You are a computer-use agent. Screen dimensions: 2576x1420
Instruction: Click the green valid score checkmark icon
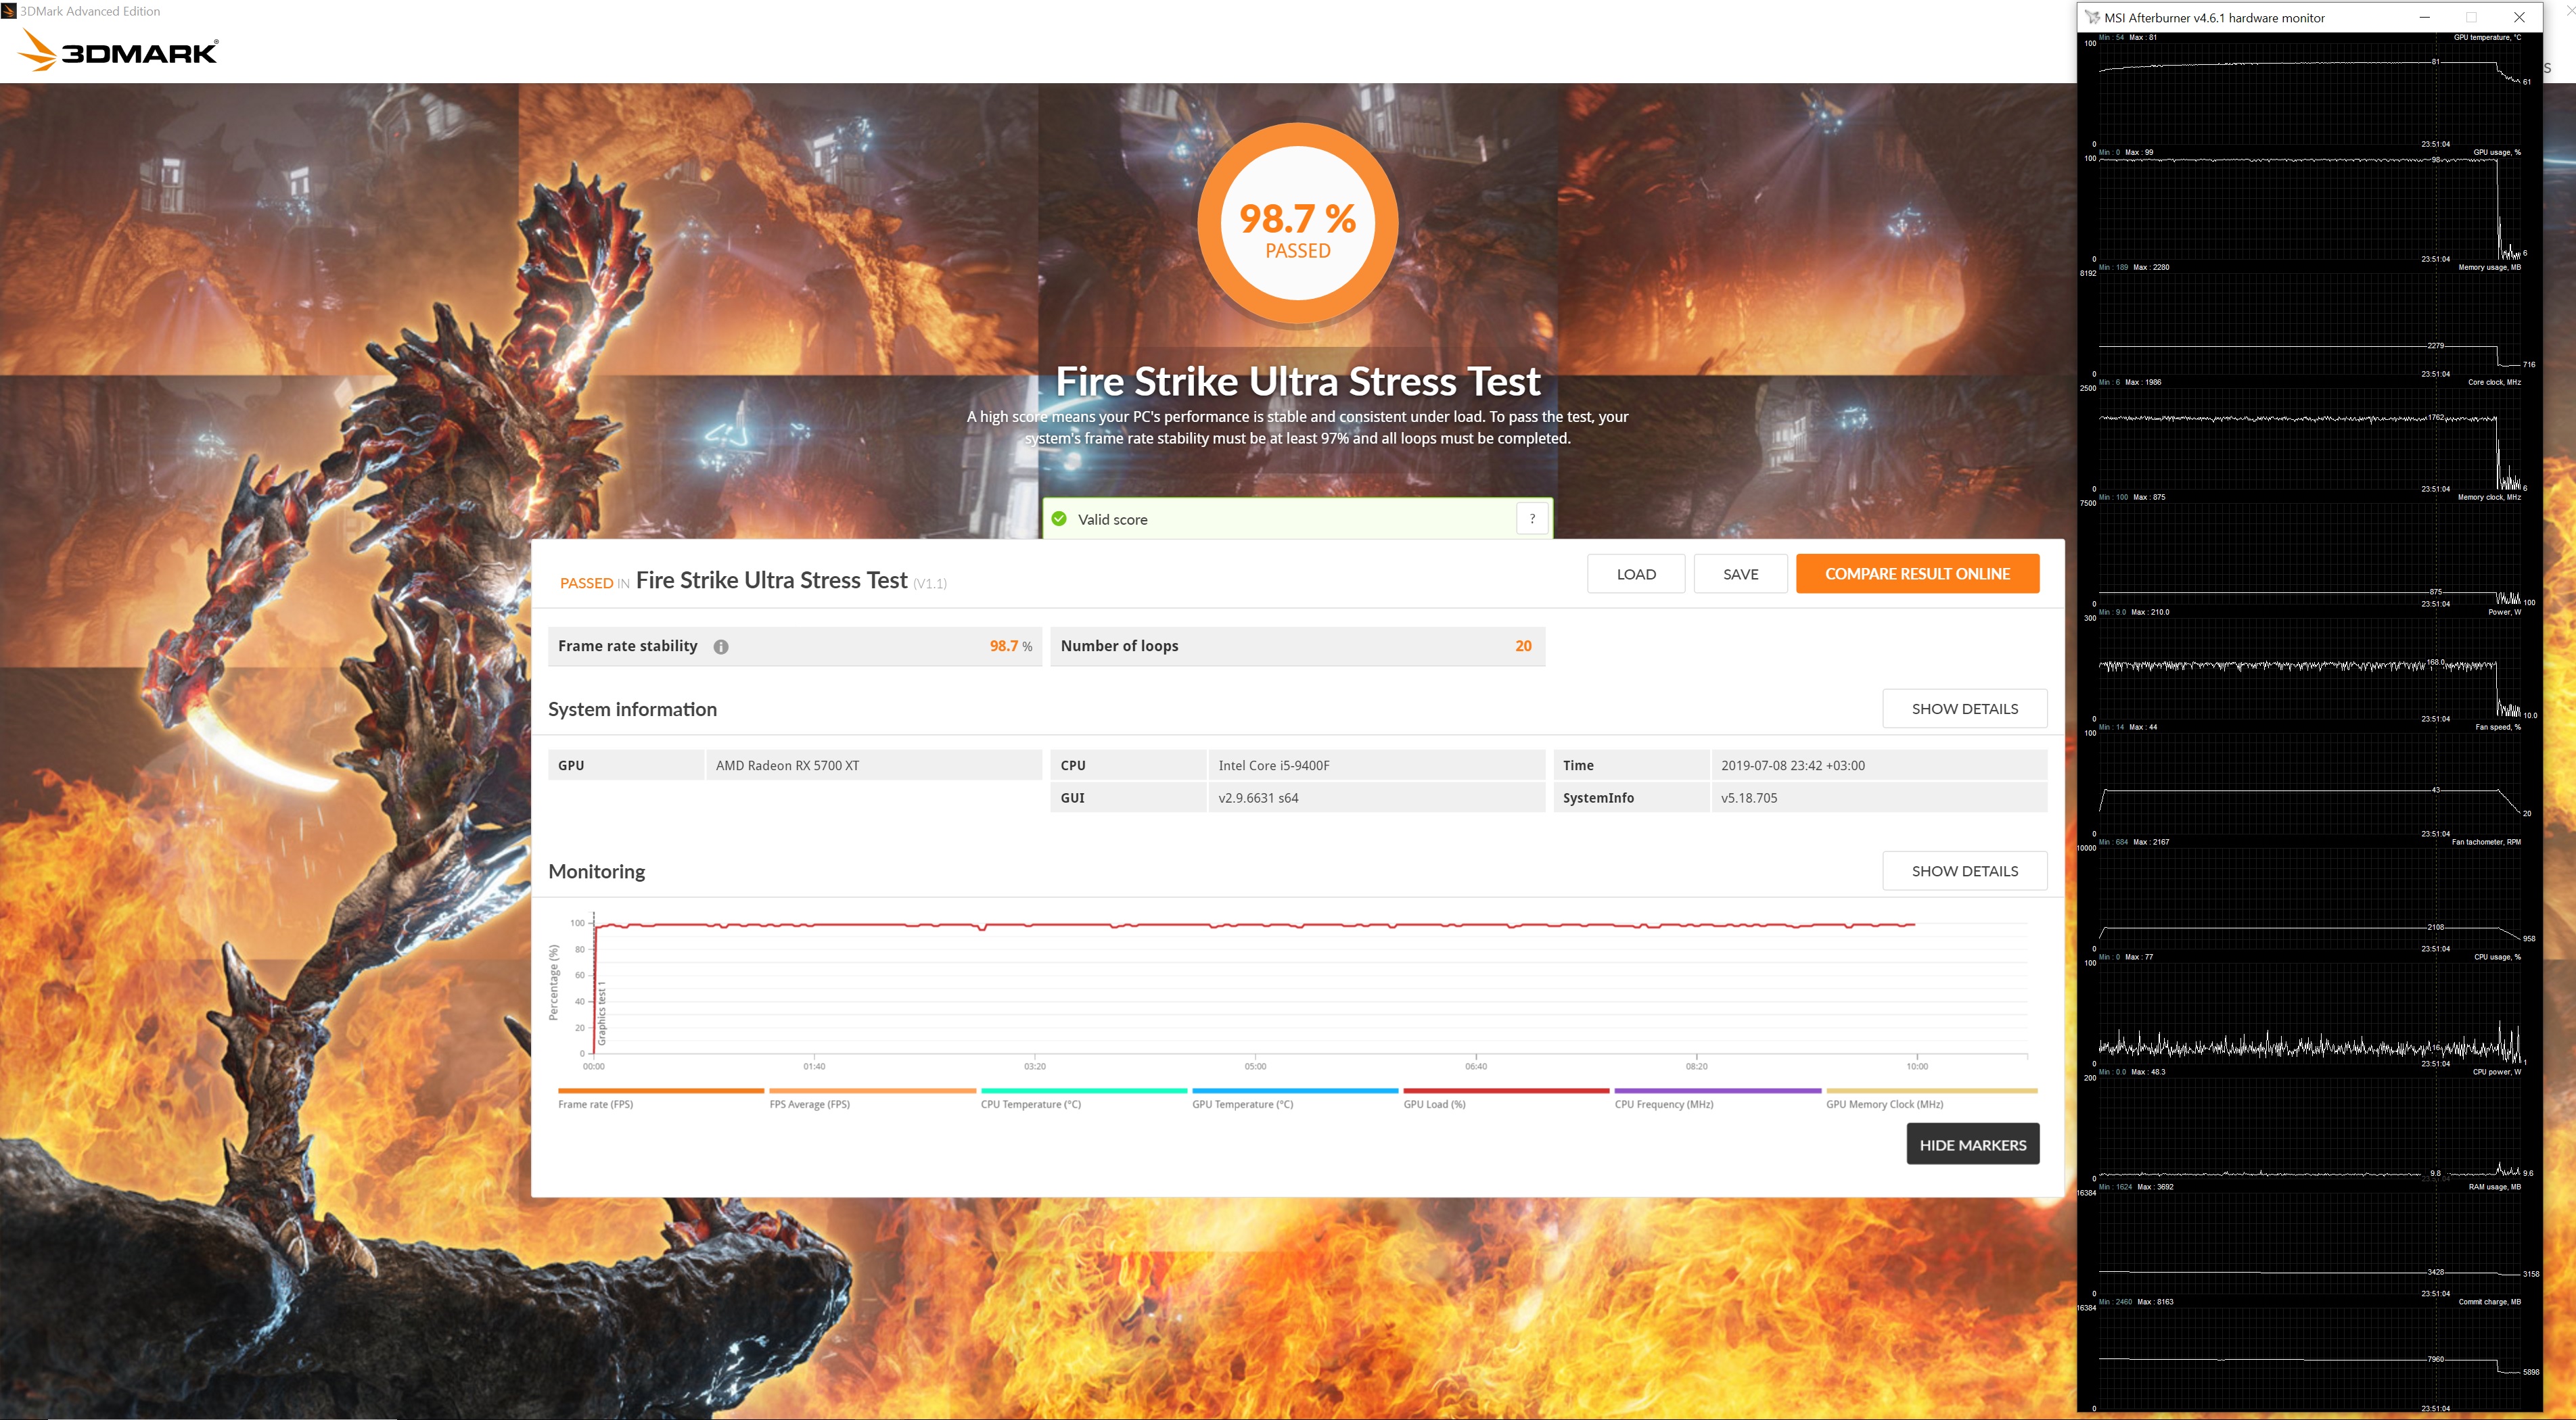click(1059, 519)
